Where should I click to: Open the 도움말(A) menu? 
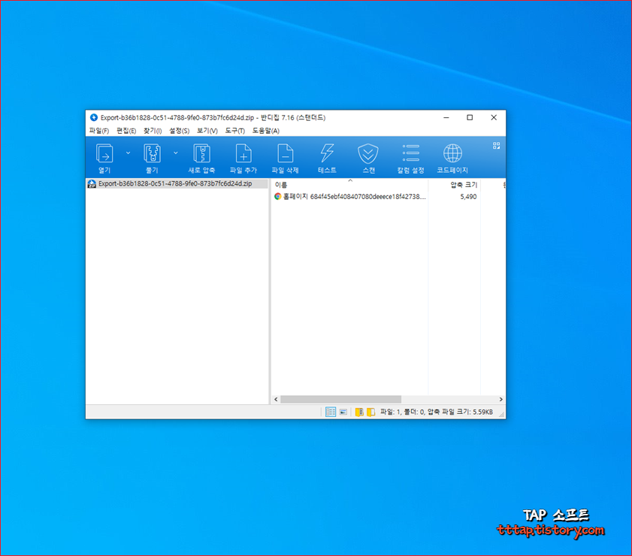point(266,131)
